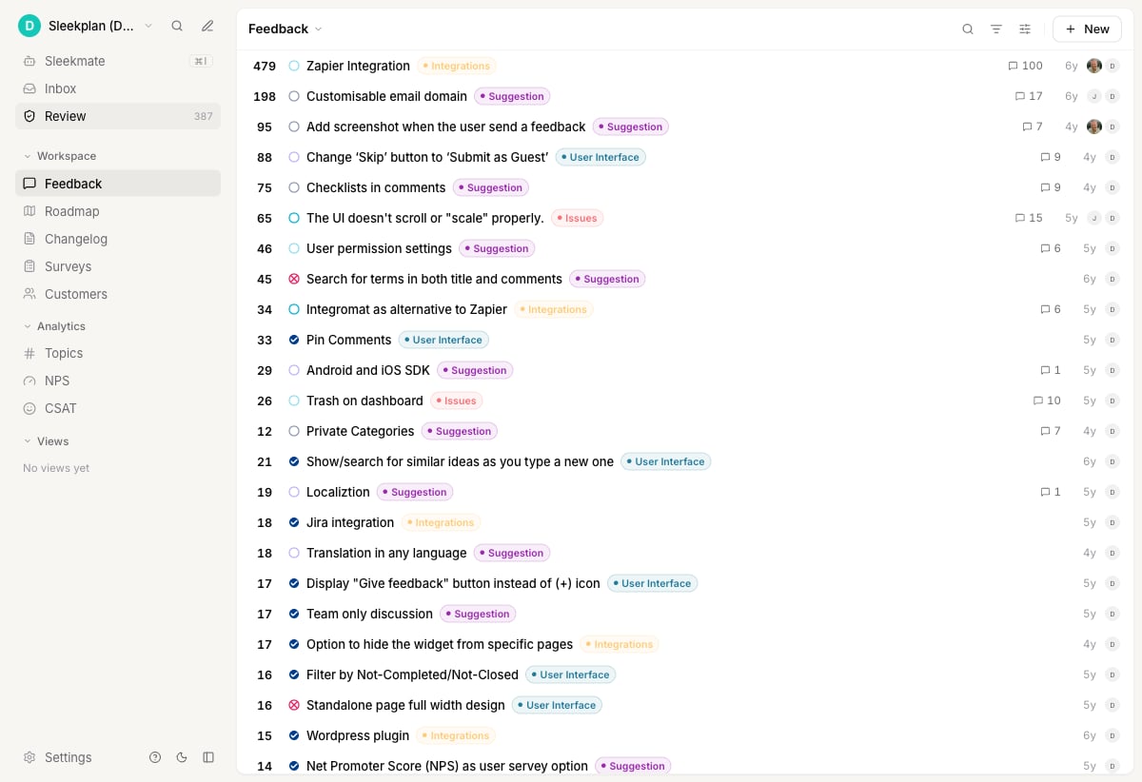Open Android and iOS SDK feedback
This screenshot has width=1142, height=782.
[x=368, y=370]
